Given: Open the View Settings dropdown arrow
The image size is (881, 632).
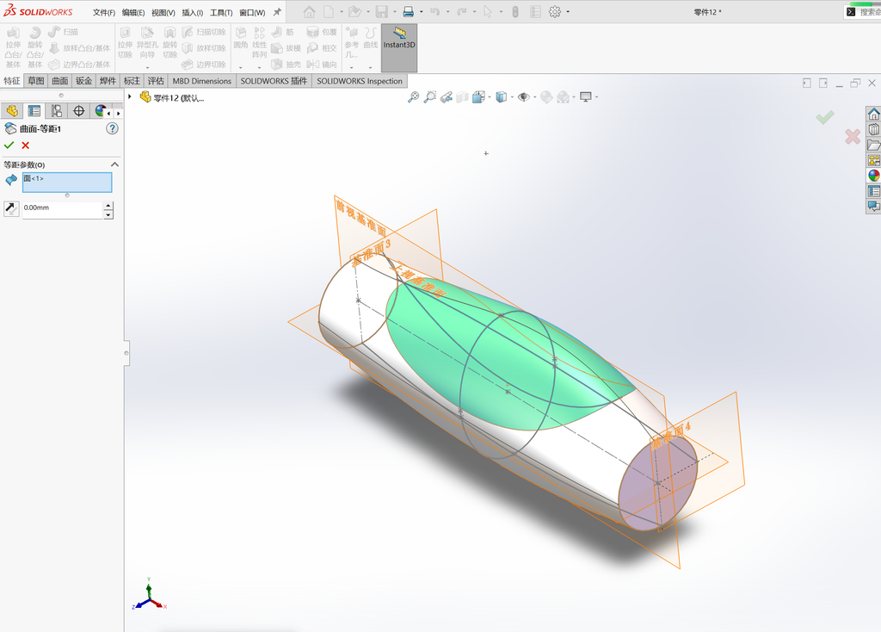Looking at the screenshot, I should point(596,97).
